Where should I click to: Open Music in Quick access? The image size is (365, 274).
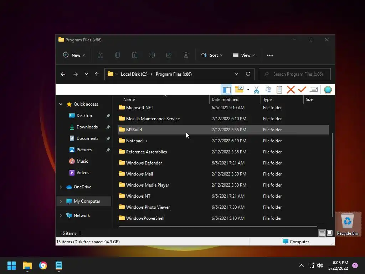pos(82,161)
